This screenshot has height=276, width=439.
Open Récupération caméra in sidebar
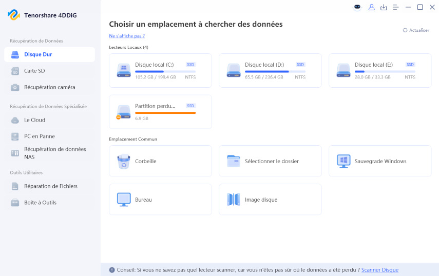pos(50,87)
